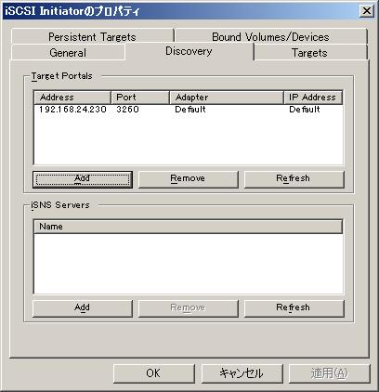This screenshot has width=379, height=392.
Task: Refresh the iSNS Servers list
Action: 294,308
